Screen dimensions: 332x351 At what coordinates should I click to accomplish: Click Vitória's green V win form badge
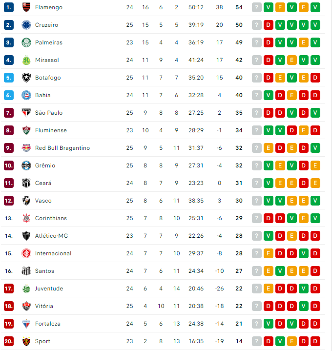point(303,306)
